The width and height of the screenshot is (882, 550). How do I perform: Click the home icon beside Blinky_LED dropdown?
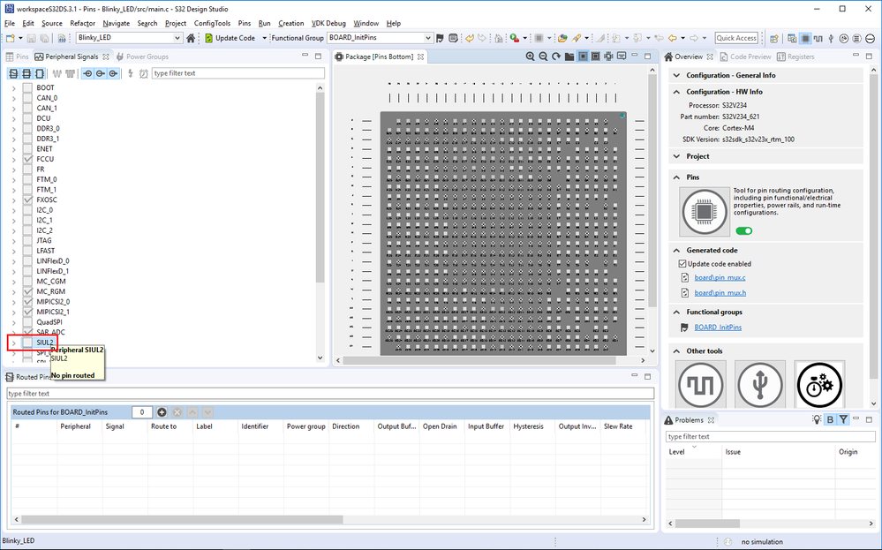191,38
